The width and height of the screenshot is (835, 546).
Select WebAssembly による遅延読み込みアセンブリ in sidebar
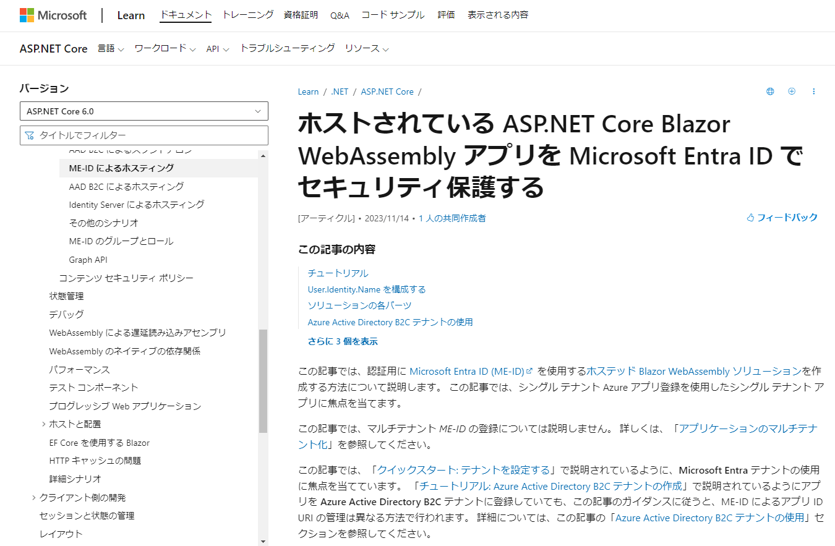[137, 333]
